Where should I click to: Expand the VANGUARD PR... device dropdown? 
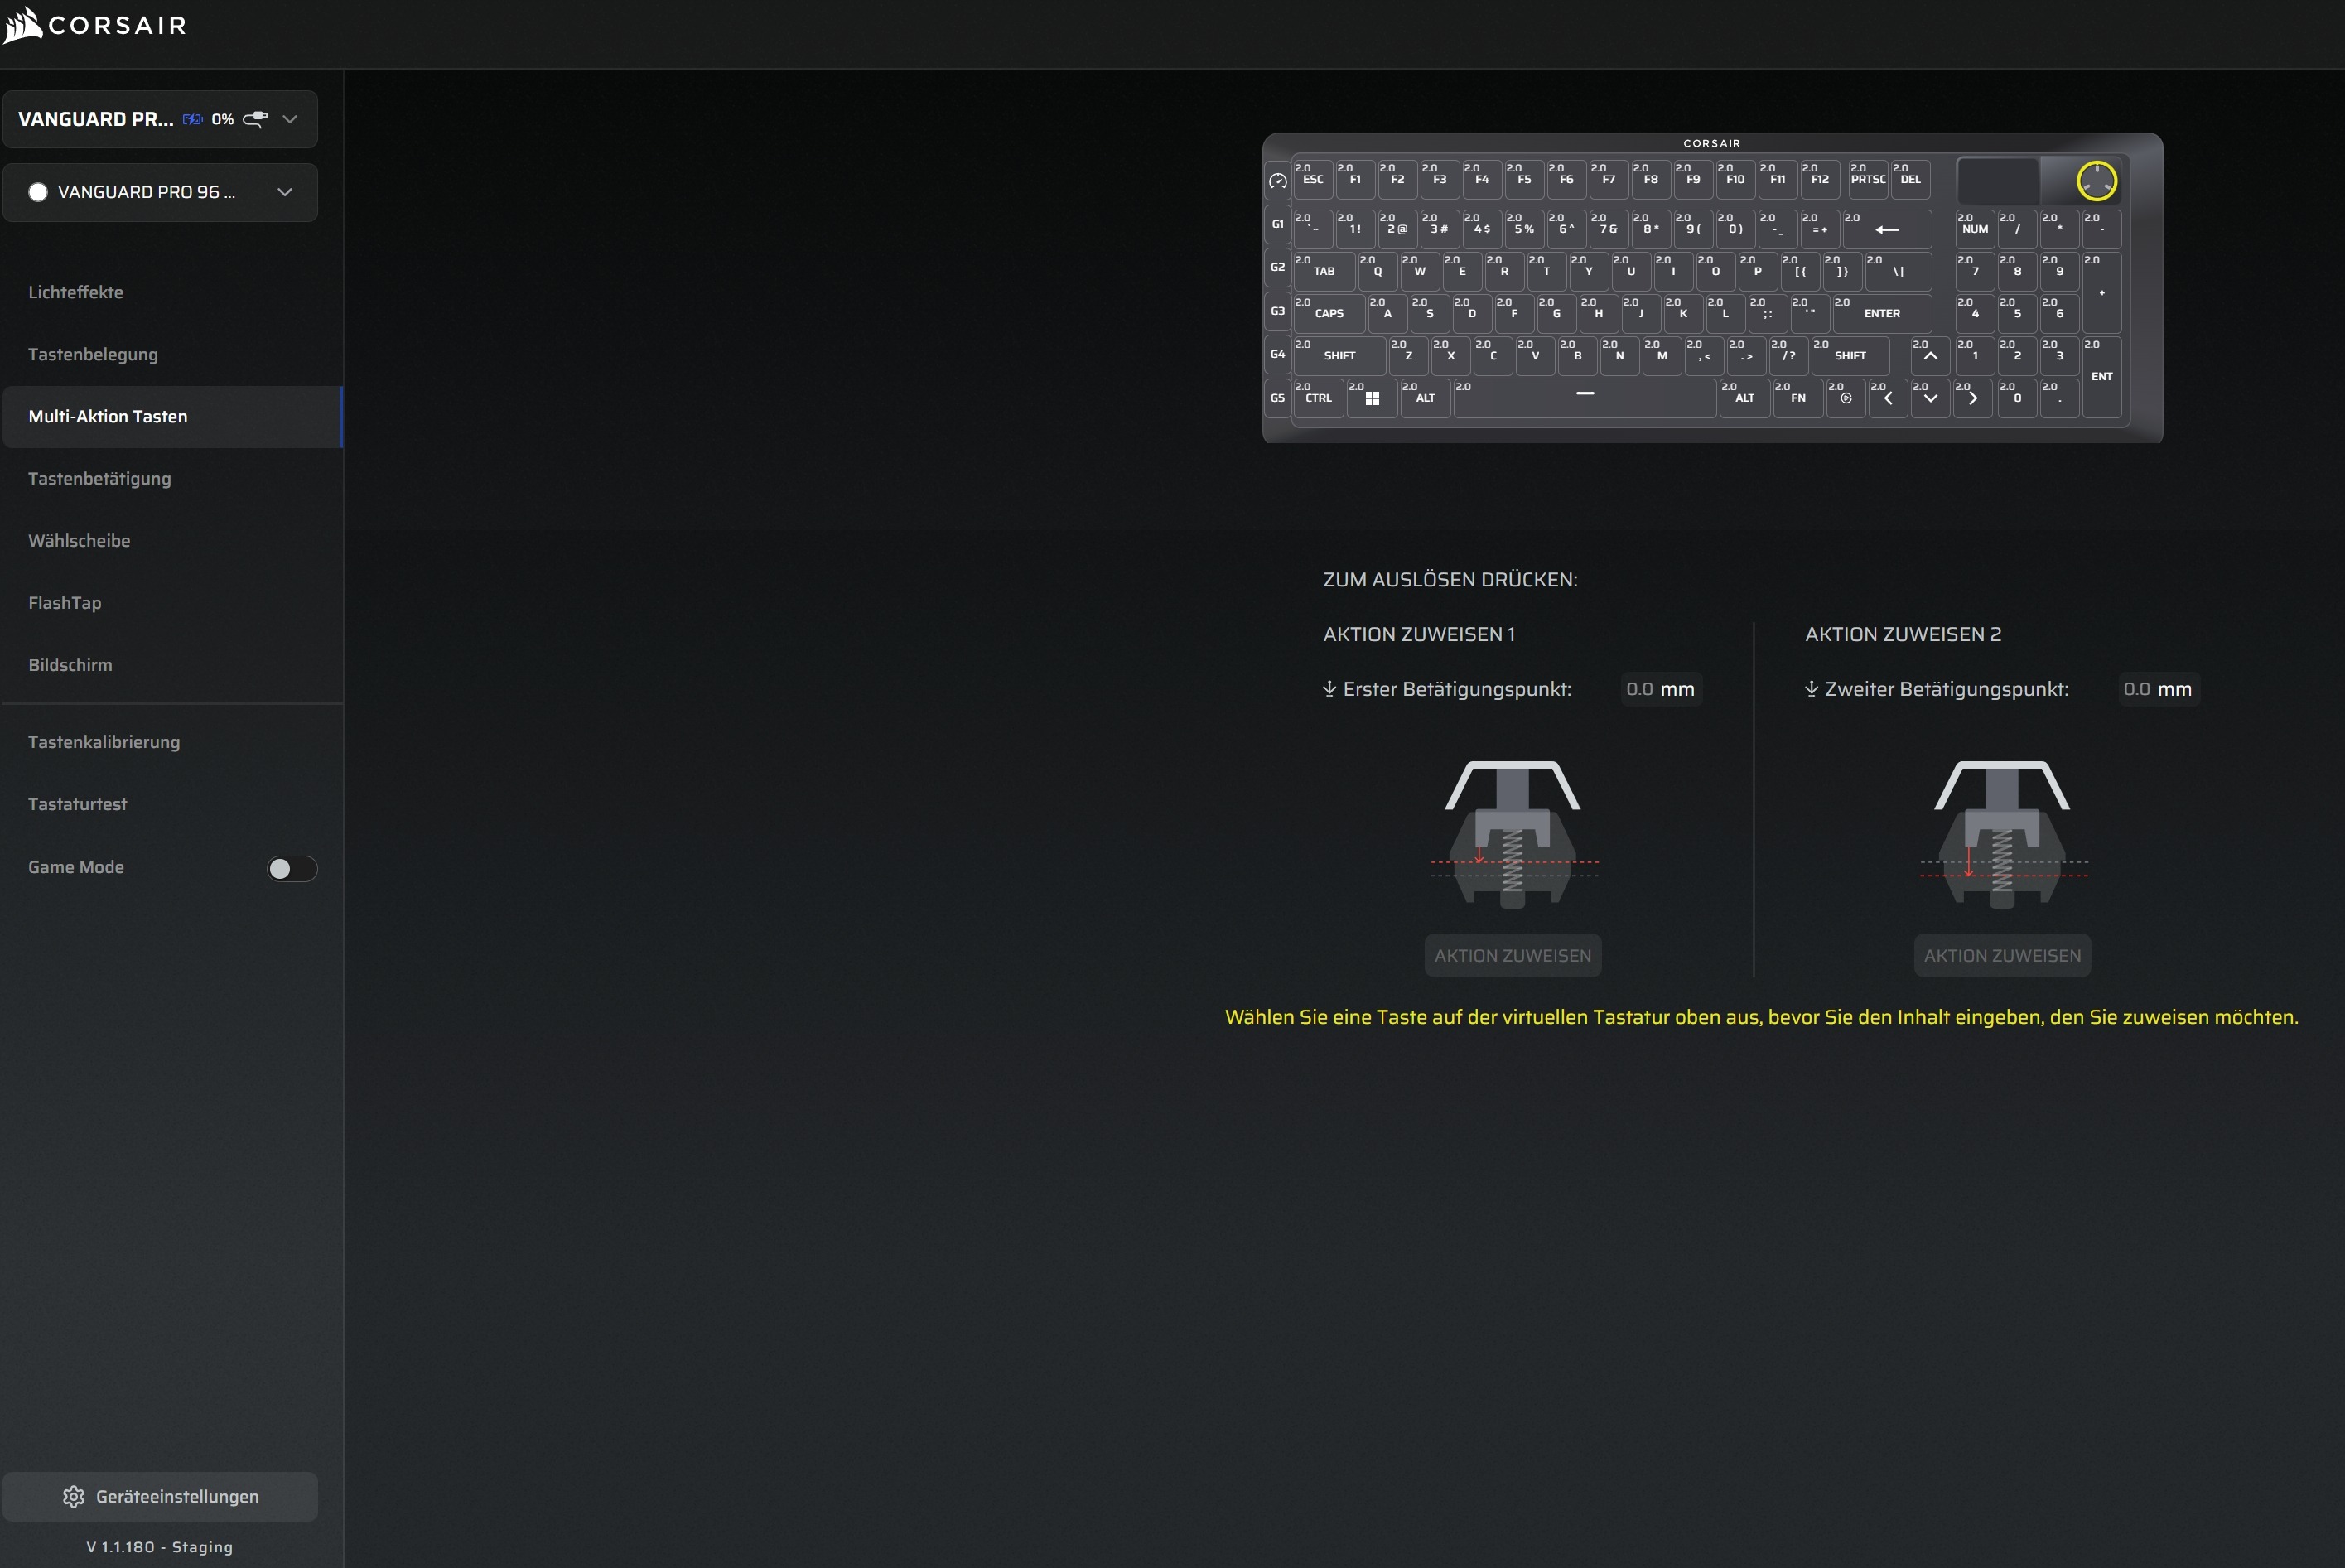click(290, 119)
